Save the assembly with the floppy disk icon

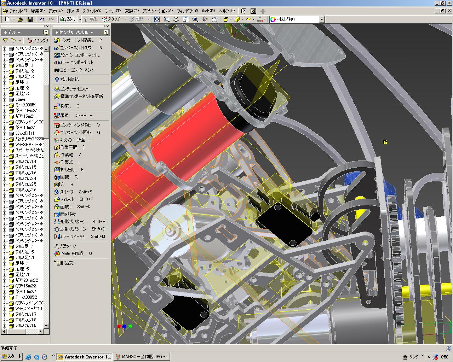coord(30,19)
